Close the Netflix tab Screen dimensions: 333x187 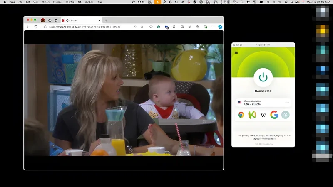coord(99,20)
